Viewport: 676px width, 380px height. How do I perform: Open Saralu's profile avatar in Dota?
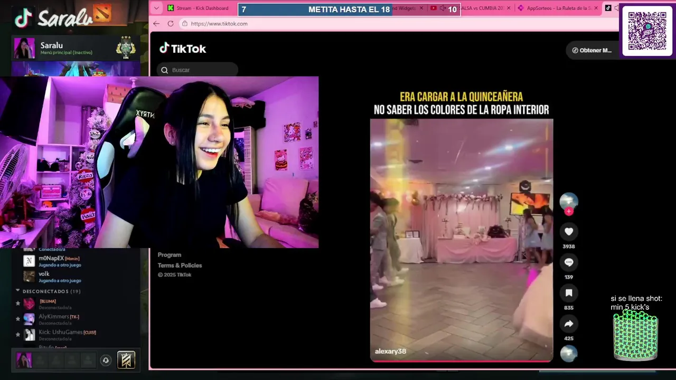pos(24,49)
